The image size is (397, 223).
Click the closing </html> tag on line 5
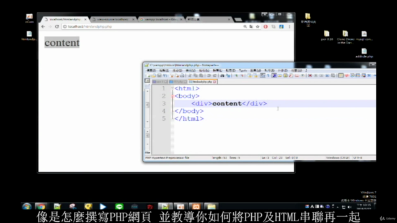click(189, 118)
